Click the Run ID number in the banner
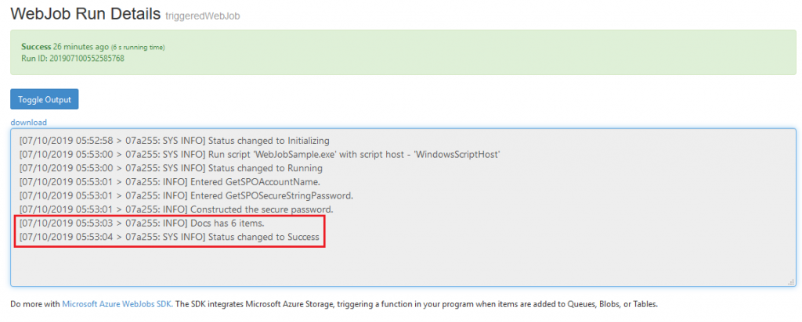This screenshot has width=802, height=322. (88, 59)
